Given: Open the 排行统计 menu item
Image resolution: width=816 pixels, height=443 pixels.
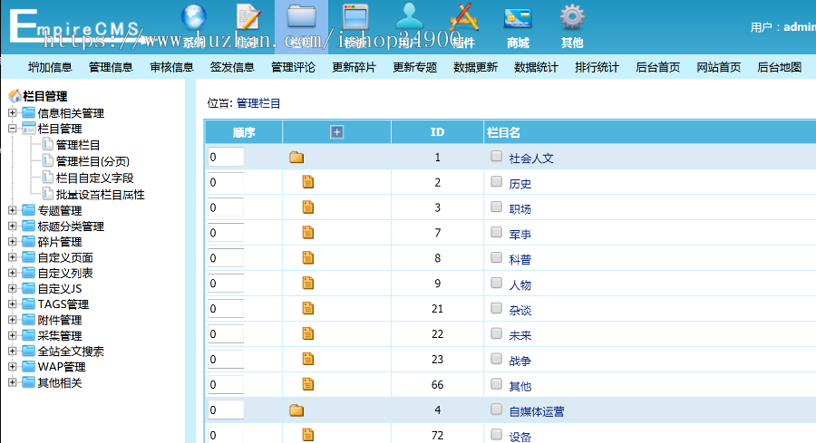Looking at the screenshot, I should click(x=597, y=67).
